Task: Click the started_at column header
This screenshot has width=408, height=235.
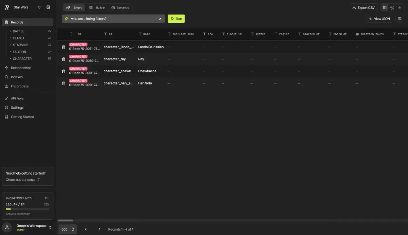Action: 309,34
